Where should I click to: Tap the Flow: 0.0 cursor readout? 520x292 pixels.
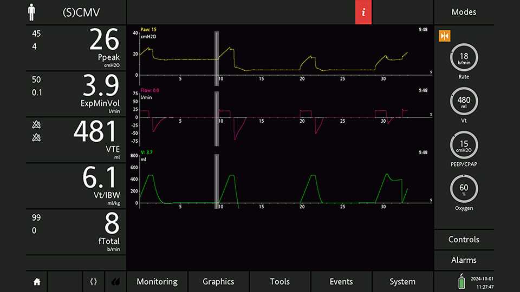[x=149, y=90]
